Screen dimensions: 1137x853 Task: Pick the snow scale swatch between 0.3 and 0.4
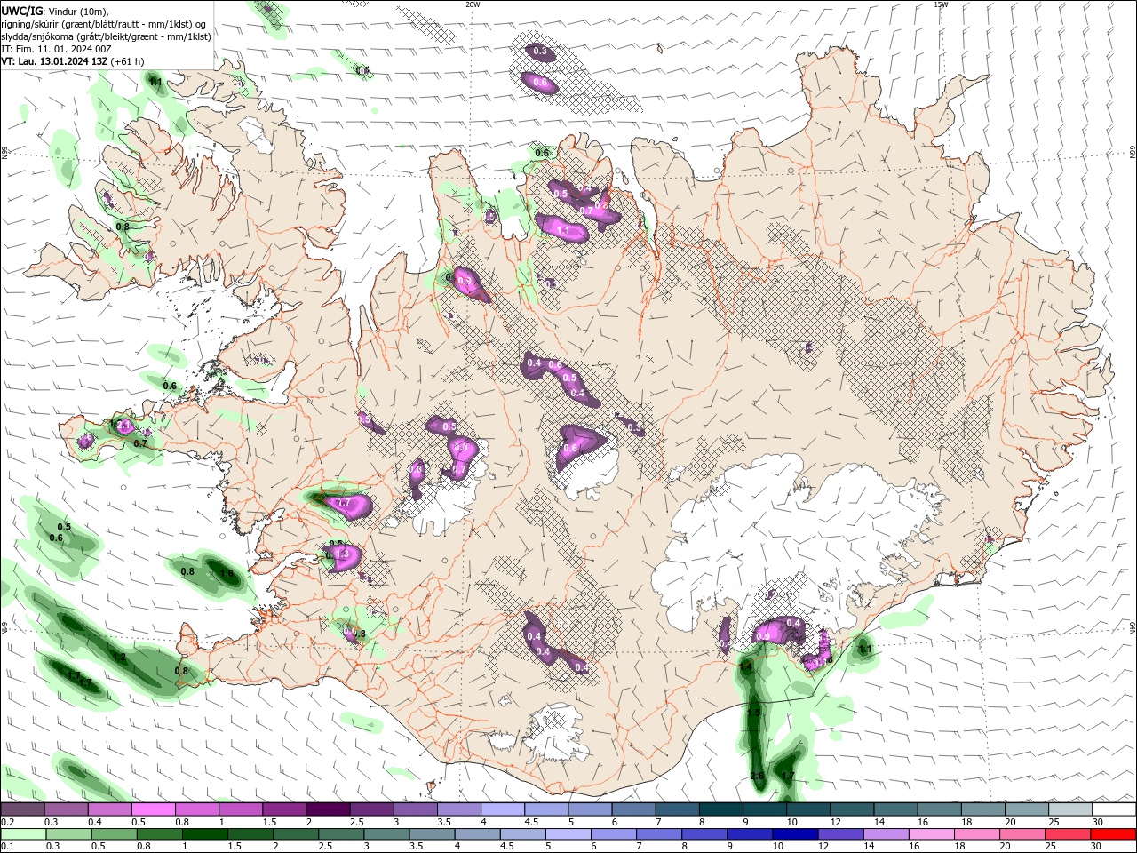[66, 809]
